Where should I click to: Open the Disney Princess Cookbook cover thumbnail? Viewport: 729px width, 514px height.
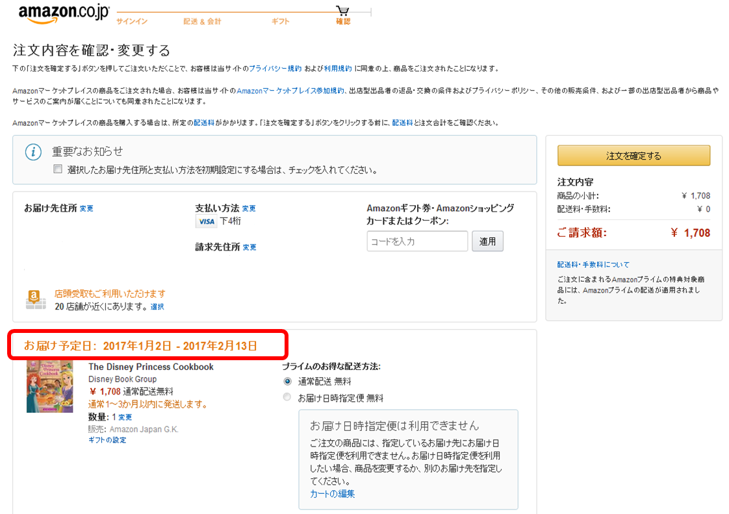tap(50, 386)
